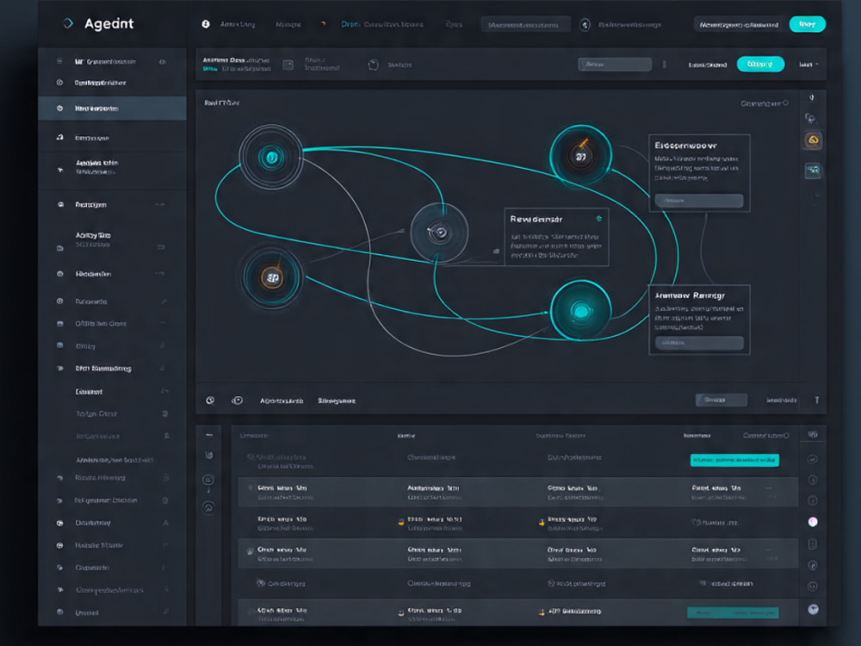Select the bottom-left orange-core canvas node
Viewport: 861px width, 646px height.
click(272, 277)
